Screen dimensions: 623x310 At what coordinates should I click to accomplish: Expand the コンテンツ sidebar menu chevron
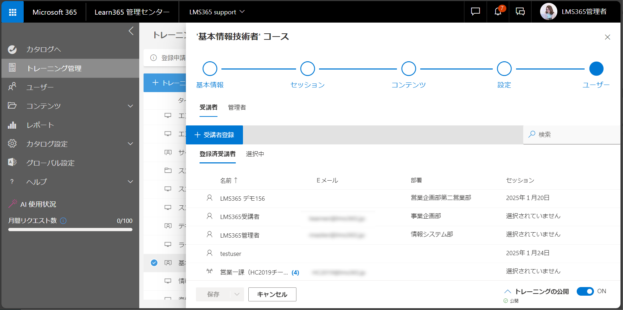pyautogui.click(x=131, y=106)
